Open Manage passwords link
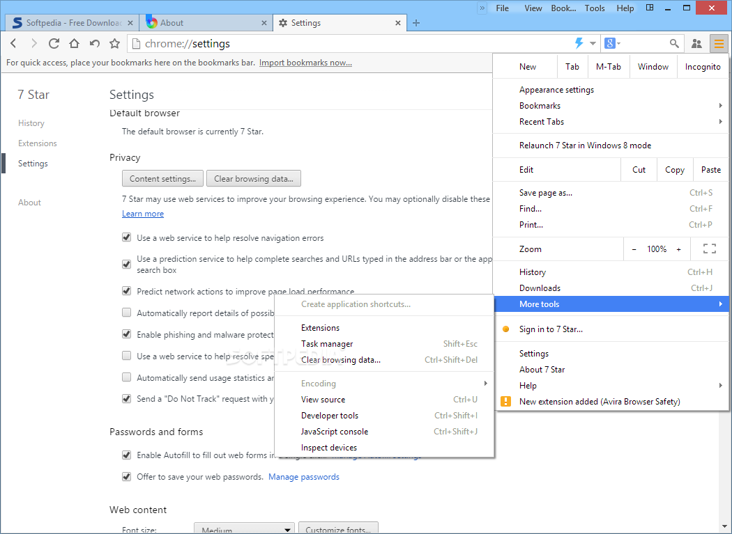The image size is (732, 534). (304, 477)
